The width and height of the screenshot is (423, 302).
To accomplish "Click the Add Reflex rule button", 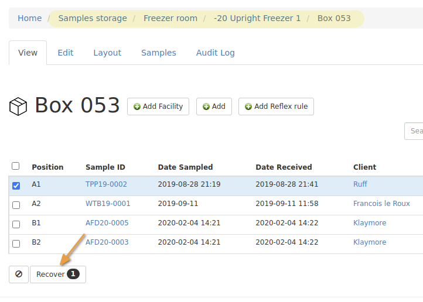I will coord(275,107).
